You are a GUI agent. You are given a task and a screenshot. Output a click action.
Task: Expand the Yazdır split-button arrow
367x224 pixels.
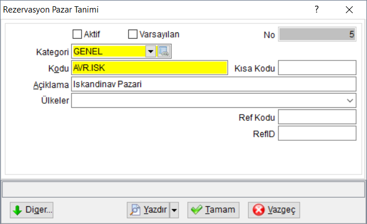point(174,210)
